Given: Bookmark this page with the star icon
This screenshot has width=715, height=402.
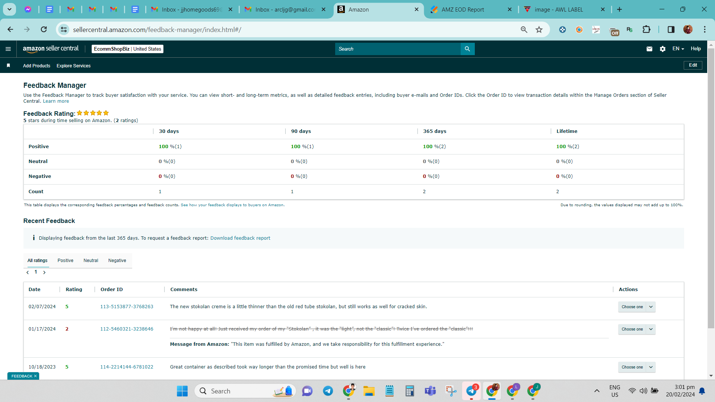Looking at the screenshot, I should click(x=539, y=29).
